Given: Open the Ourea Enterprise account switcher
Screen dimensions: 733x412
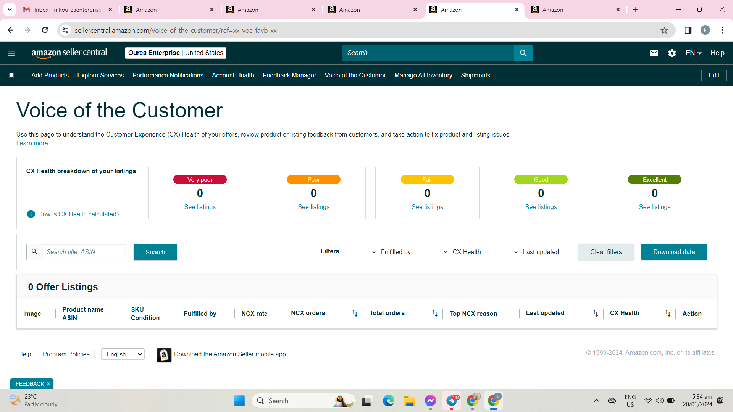Looking at the screenshot, I should [x=176, y=53].
